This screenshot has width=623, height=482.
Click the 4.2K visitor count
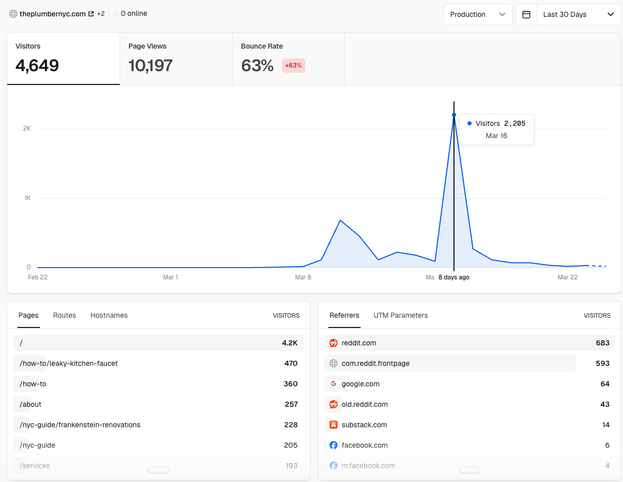290,343
